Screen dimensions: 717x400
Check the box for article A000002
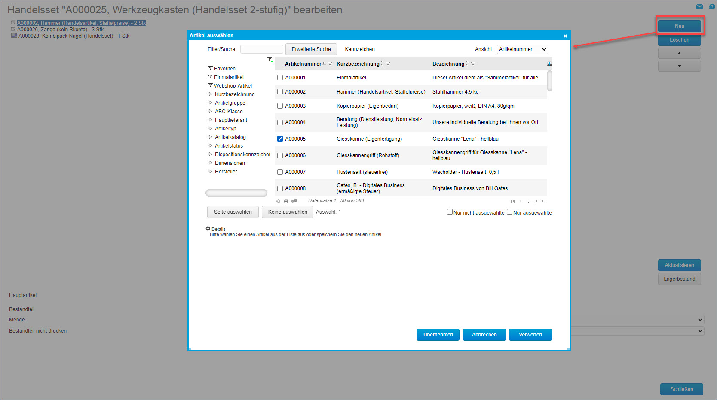pyautogui.click(x=280, y=92)
